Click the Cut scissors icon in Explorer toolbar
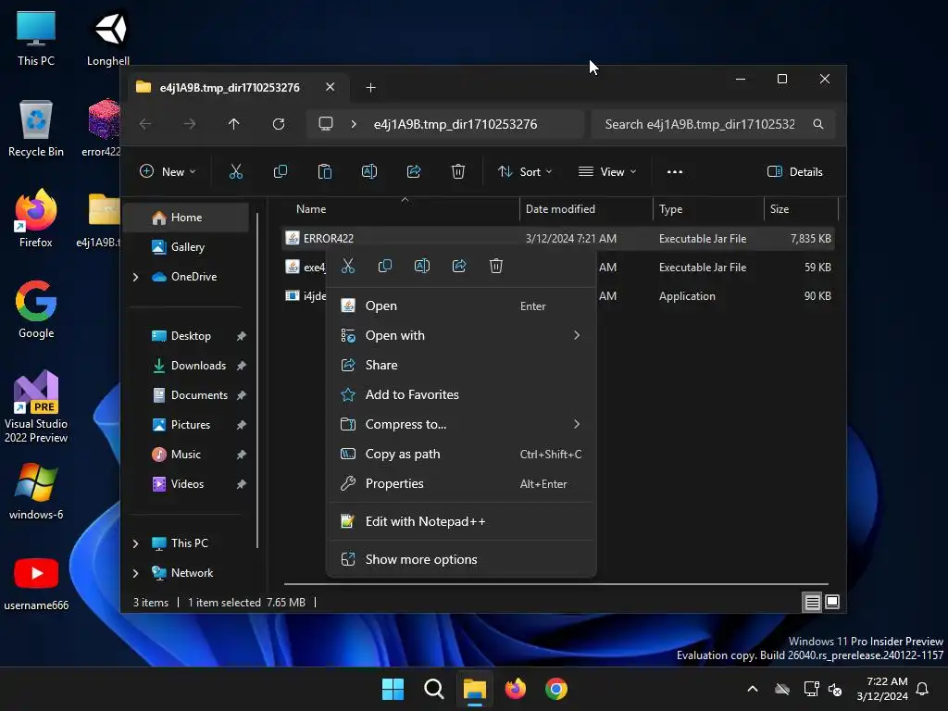This screenshot has height=711, width=948. [236, 171]
